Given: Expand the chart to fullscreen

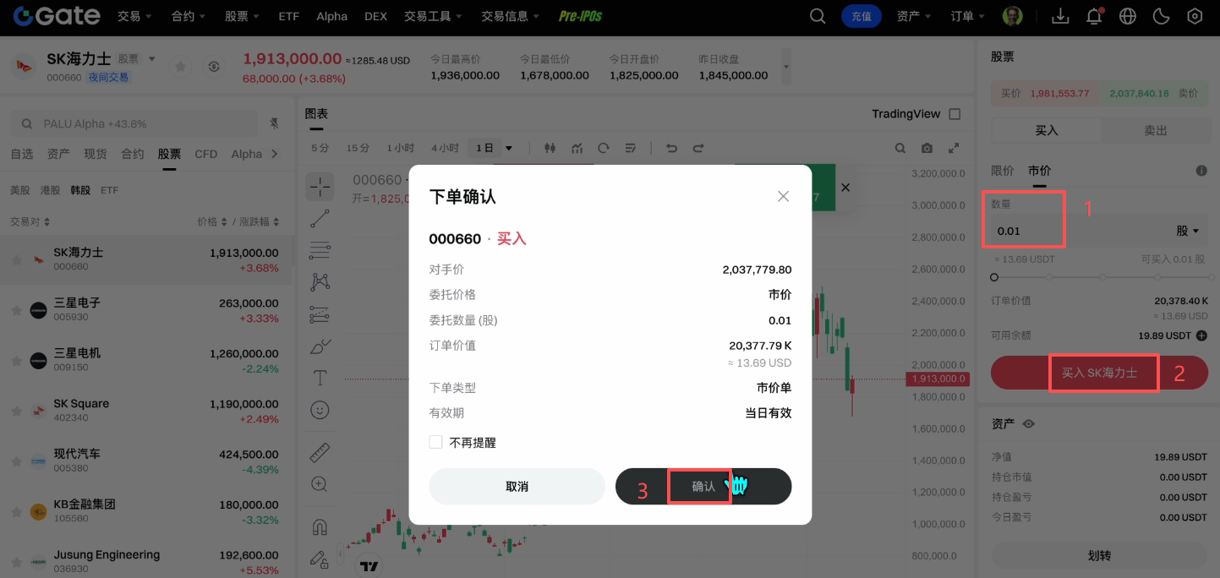Looking at the screenshot, I should tap(955, 148).
